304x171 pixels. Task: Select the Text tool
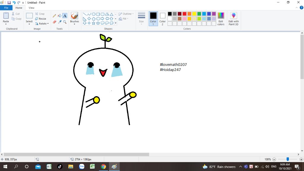coord(65,16)
